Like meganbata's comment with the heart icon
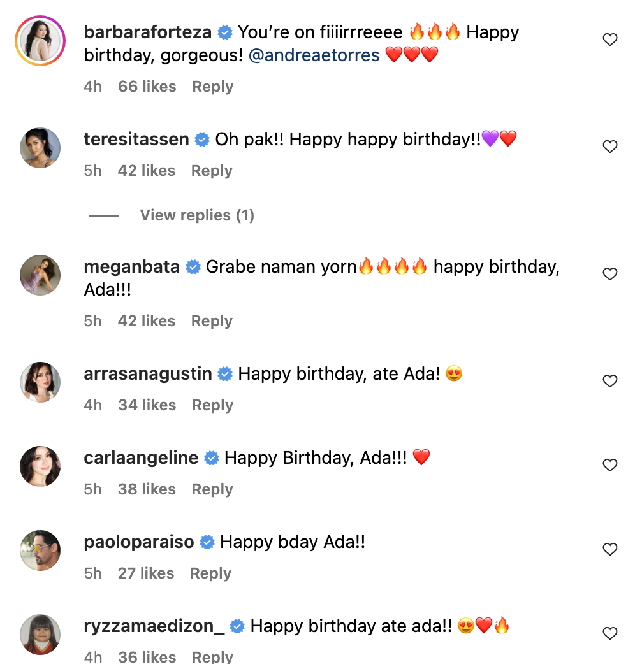 pos(610,275)
